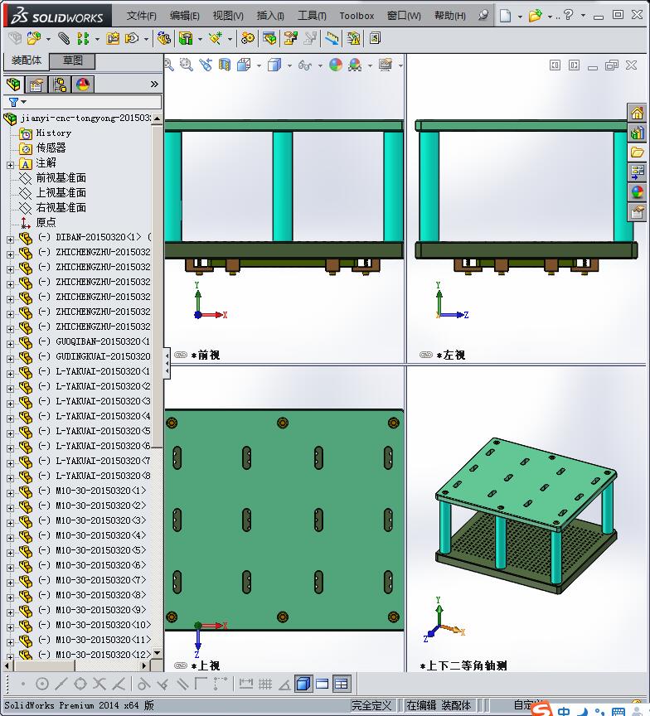Expand the 注解 annotations node
The image size is (650, 716).
point(10,165)
